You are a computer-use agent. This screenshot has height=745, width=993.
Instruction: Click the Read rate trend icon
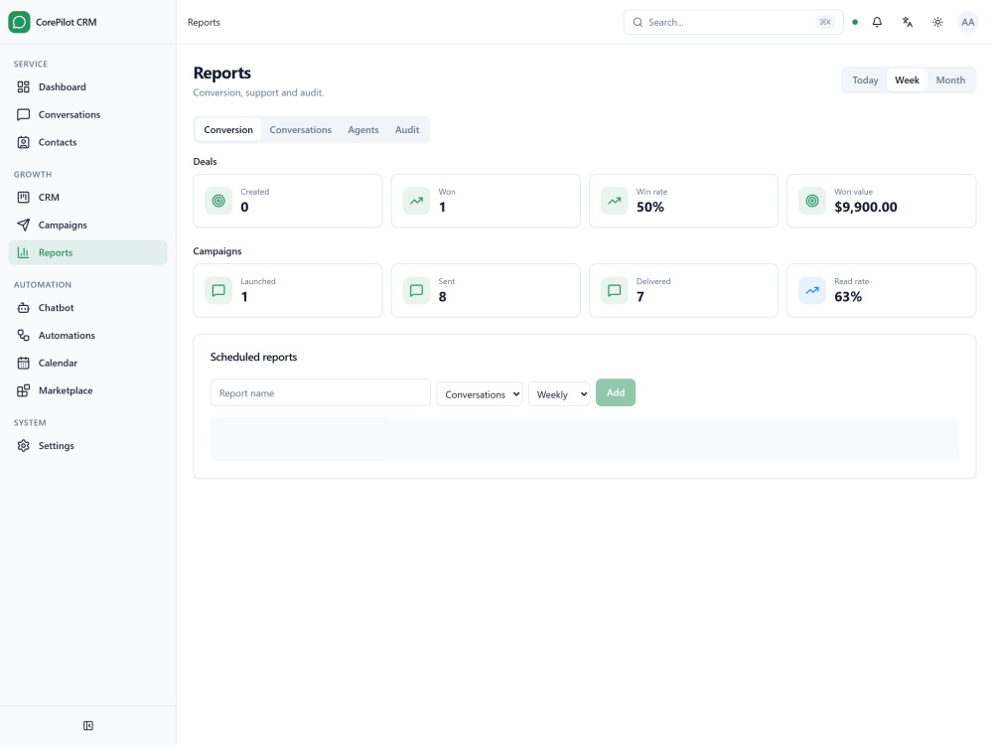(x=812, y=291)
